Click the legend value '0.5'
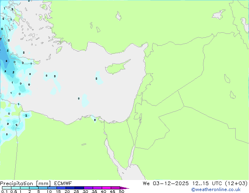 click(14, 191)
